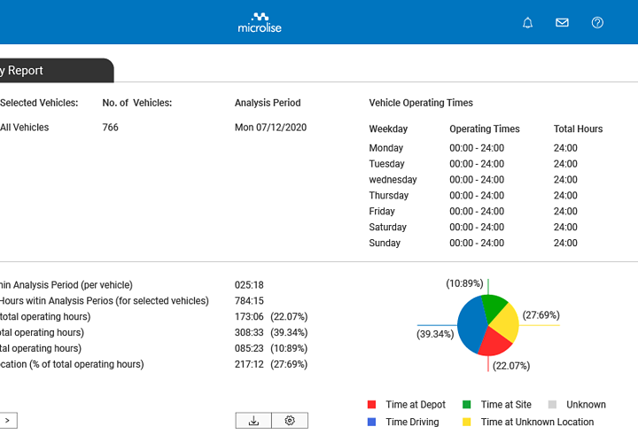Open report settings gear icon
Viewport: 638px width, 442px height.
[x=290, y=421]
